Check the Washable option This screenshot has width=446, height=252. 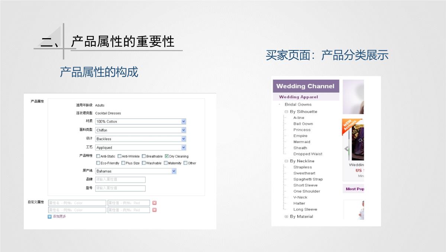click(x=144, y=163)
